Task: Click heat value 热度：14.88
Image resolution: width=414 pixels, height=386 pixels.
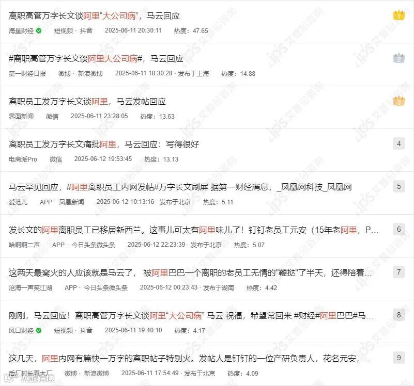Action: coord(238,74)
